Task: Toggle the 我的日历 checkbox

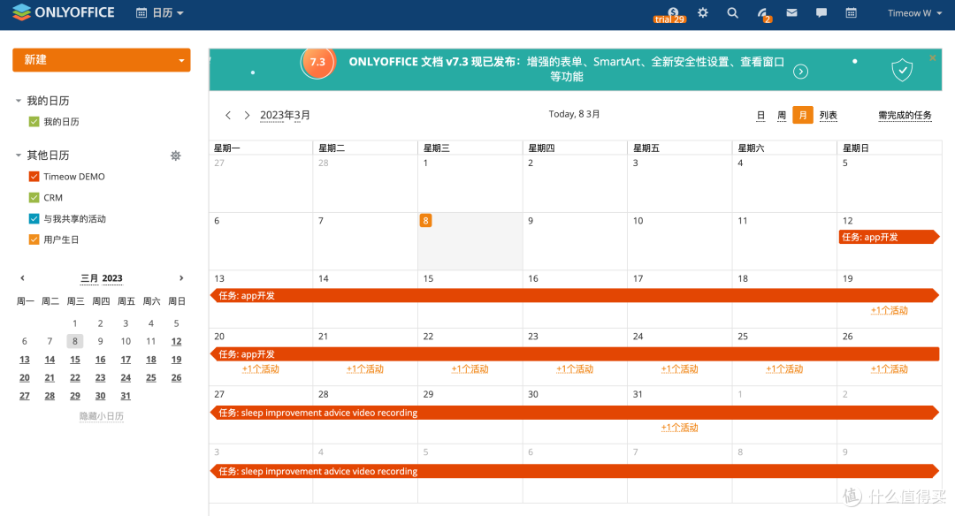Action: click(34, 122)
